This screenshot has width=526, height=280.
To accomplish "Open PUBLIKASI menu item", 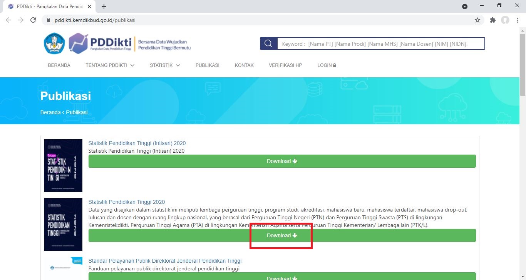I will (208, 65).
